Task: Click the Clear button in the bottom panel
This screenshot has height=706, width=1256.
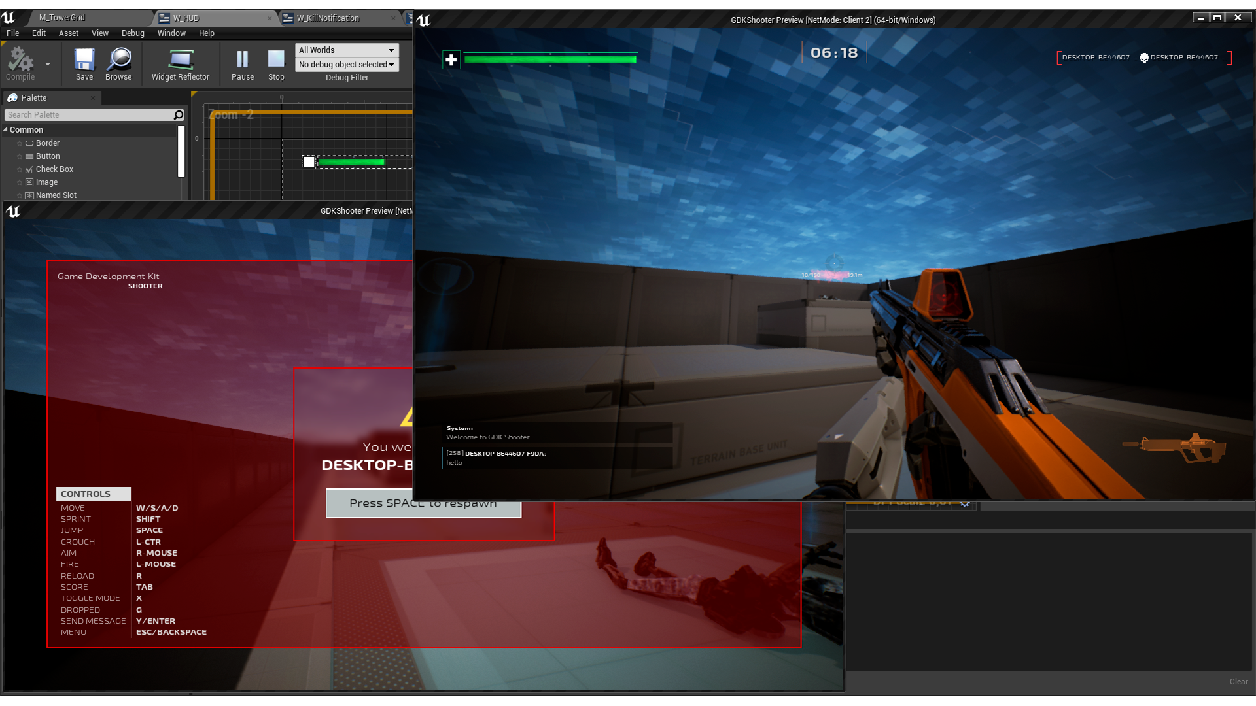Action: tap(1238, 681)
